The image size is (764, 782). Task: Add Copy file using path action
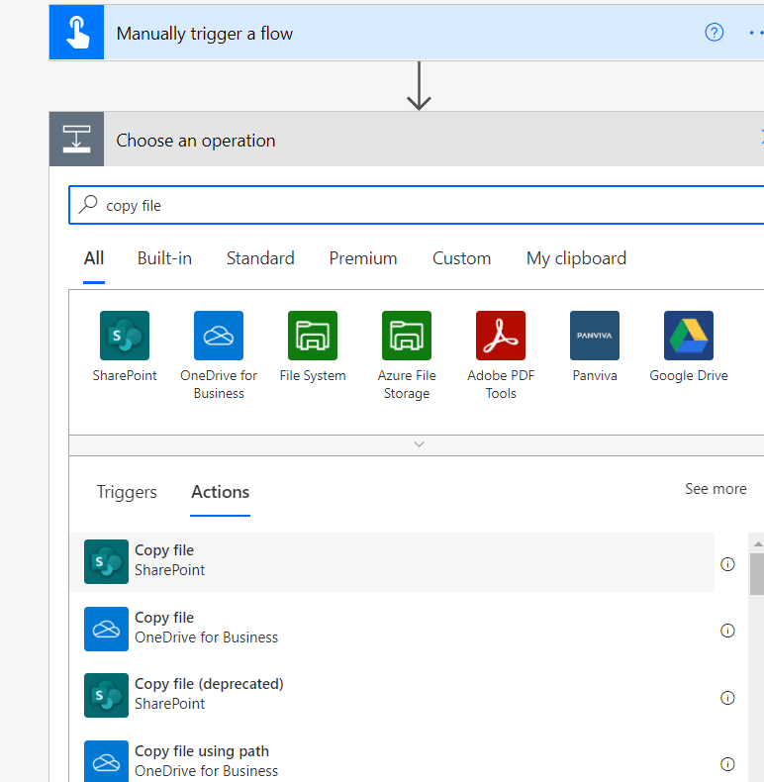pyautogui.click(x=393, y=759)
